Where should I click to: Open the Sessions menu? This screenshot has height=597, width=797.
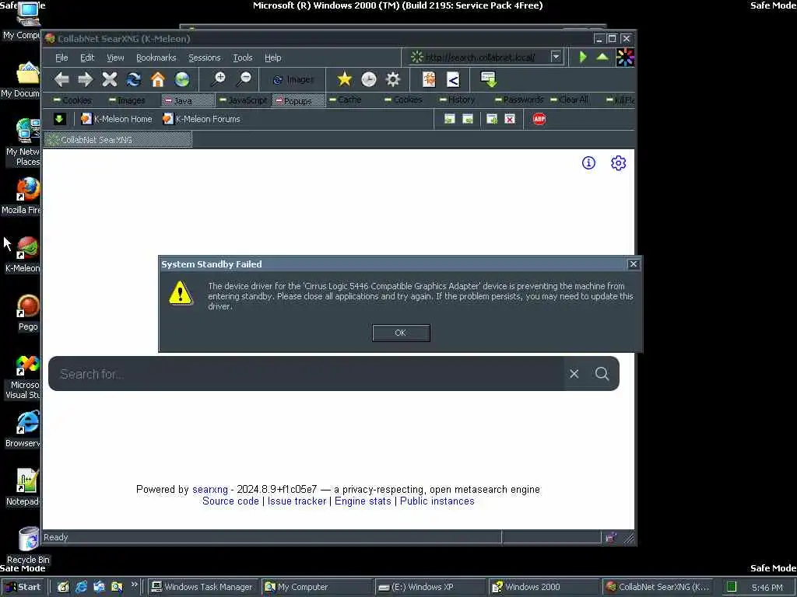(x=205, y=58)
